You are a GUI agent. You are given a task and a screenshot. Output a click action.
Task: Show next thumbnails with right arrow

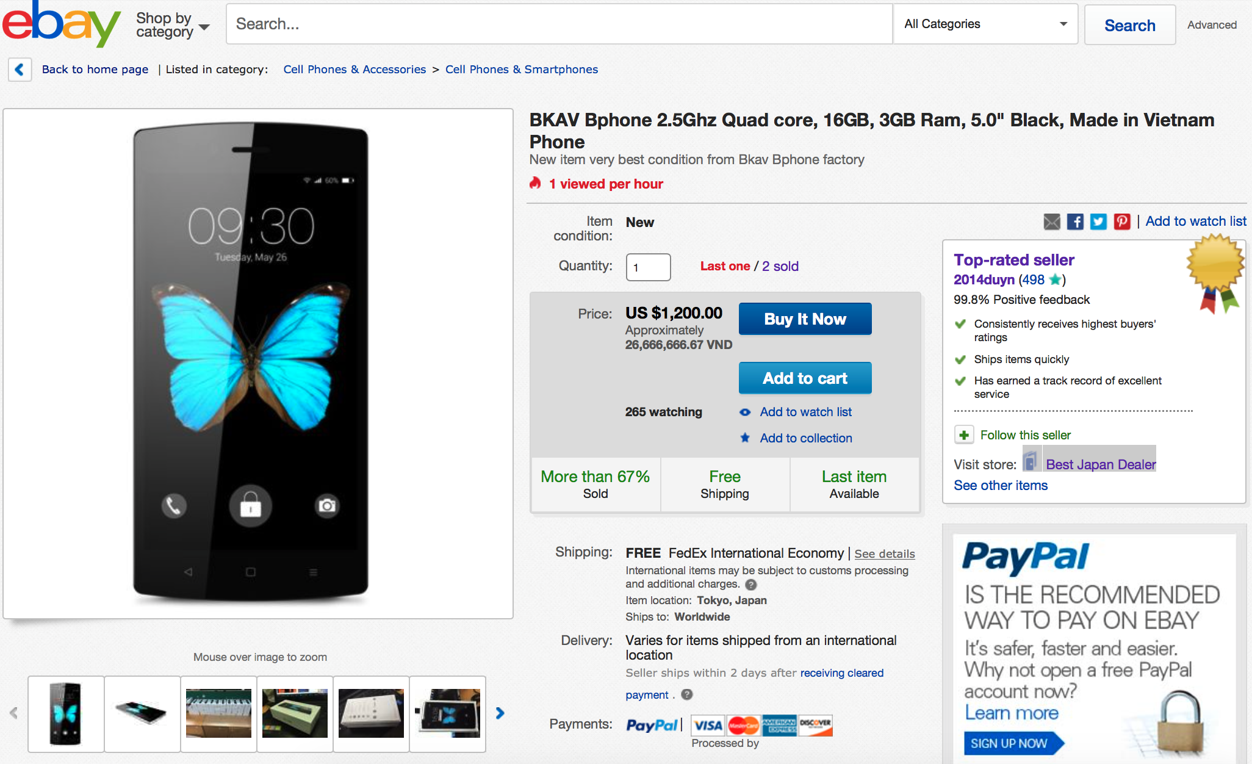tap(500, 713)
